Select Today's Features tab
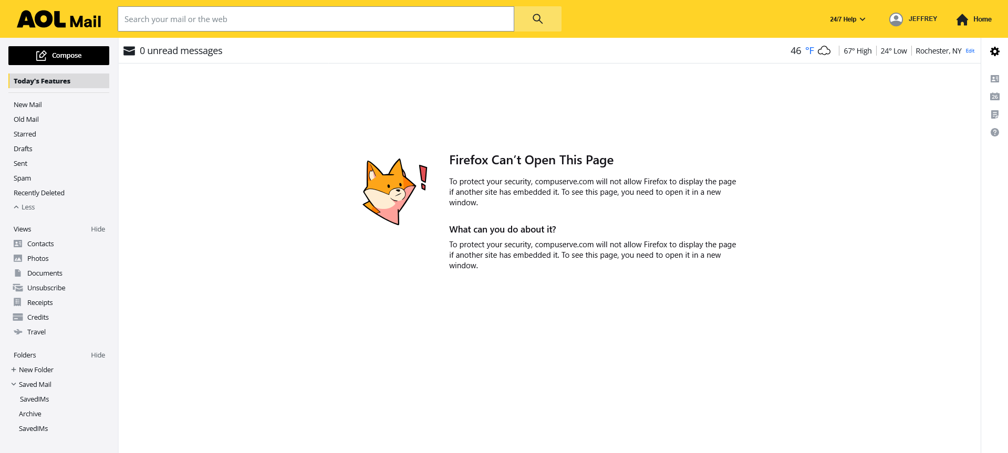 coord(59,81)
